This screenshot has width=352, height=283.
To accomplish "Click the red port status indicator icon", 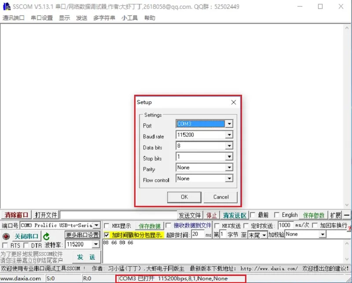I will tap(6, 236).
